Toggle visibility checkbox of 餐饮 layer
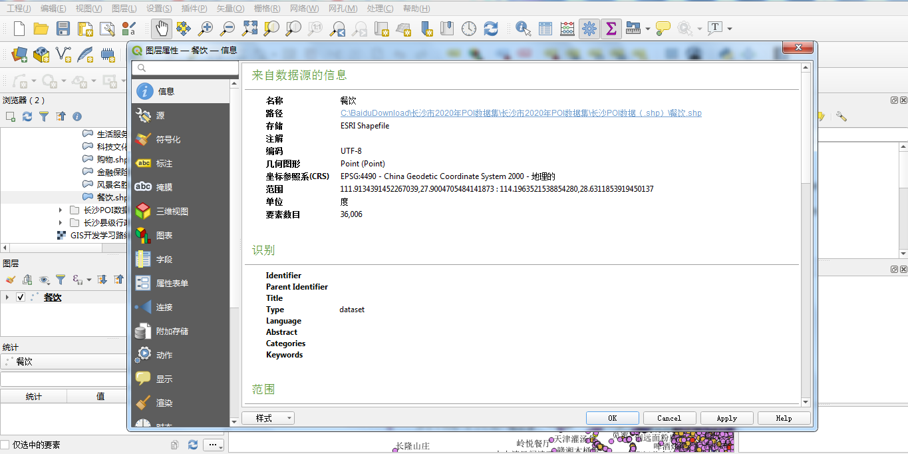Screen dimensions: 908x454 [21, 298]
